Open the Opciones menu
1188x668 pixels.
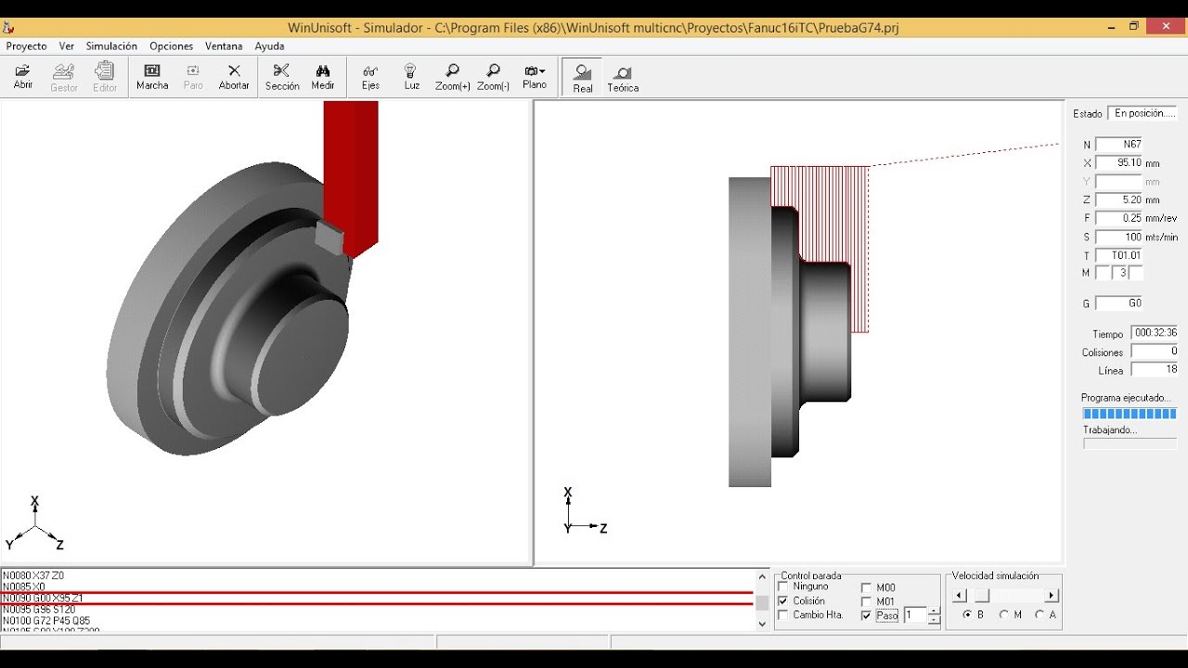(x=172, y=46)
